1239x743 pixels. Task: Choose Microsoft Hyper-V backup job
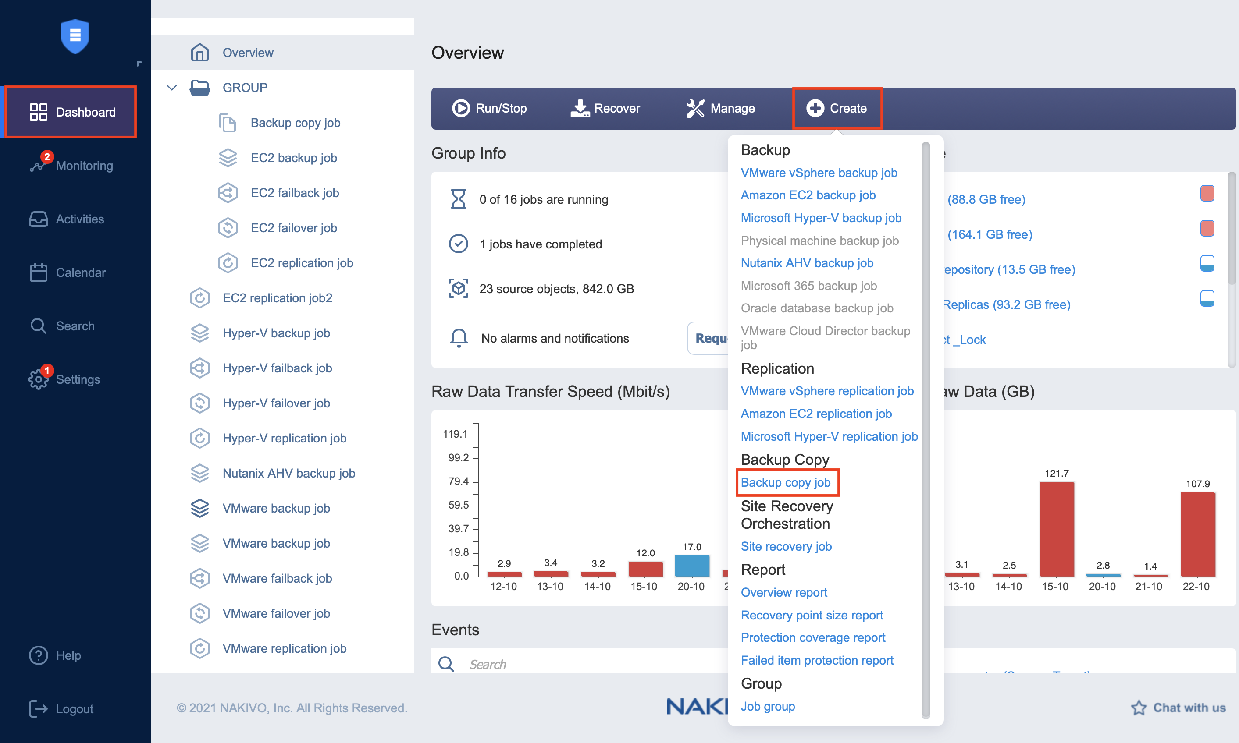tap(821, 218)
